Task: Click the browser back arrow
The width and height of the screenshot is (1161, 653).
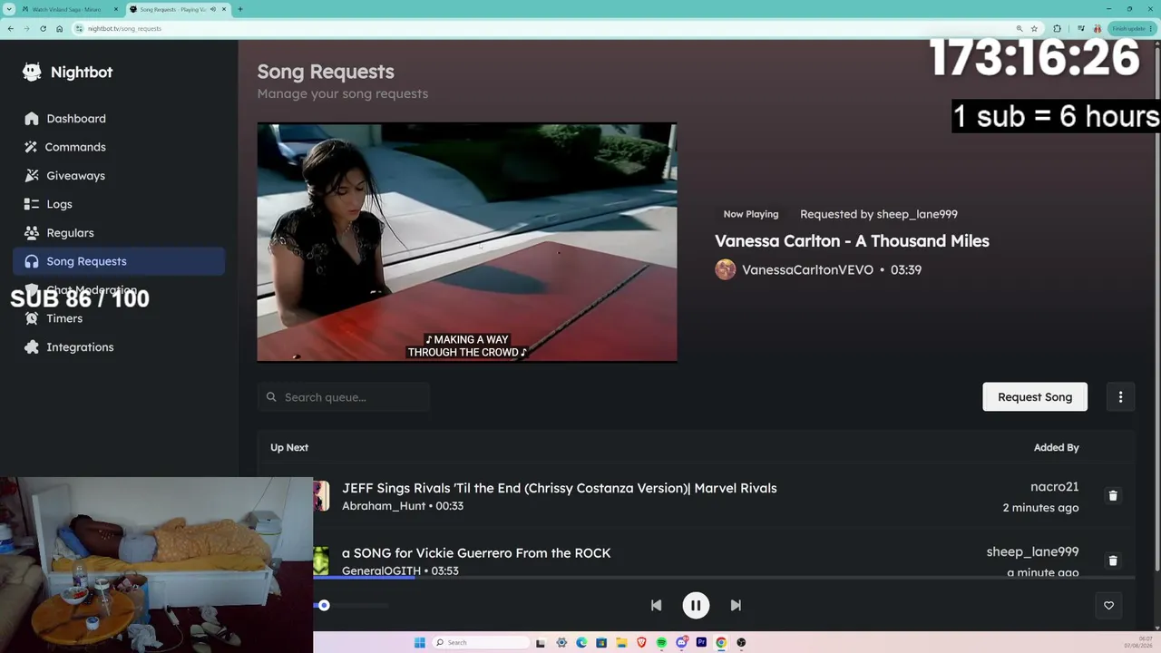Action: (x=10, y=28)
